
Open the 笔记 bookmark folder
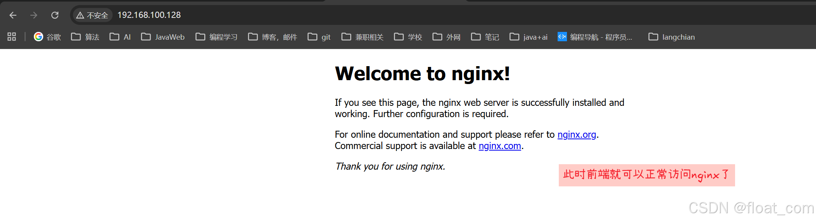[485, 37]
